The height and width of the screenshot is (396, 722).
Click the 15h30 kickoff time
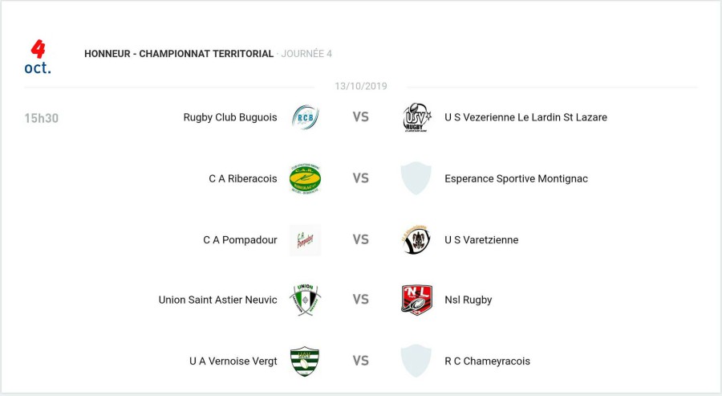(42, 118)
